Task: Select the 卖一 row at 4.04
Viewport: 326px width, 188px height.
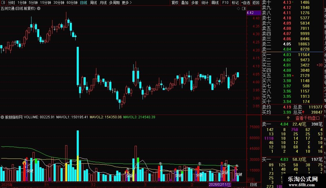Action: coord(292,49)
